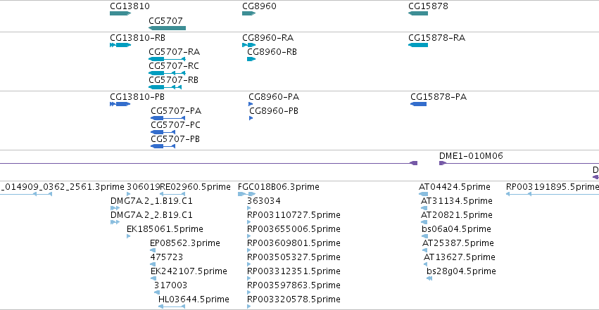Select the FGC018B06.3prime feature glyph
599x310 pixels.
tap(247, 194)
